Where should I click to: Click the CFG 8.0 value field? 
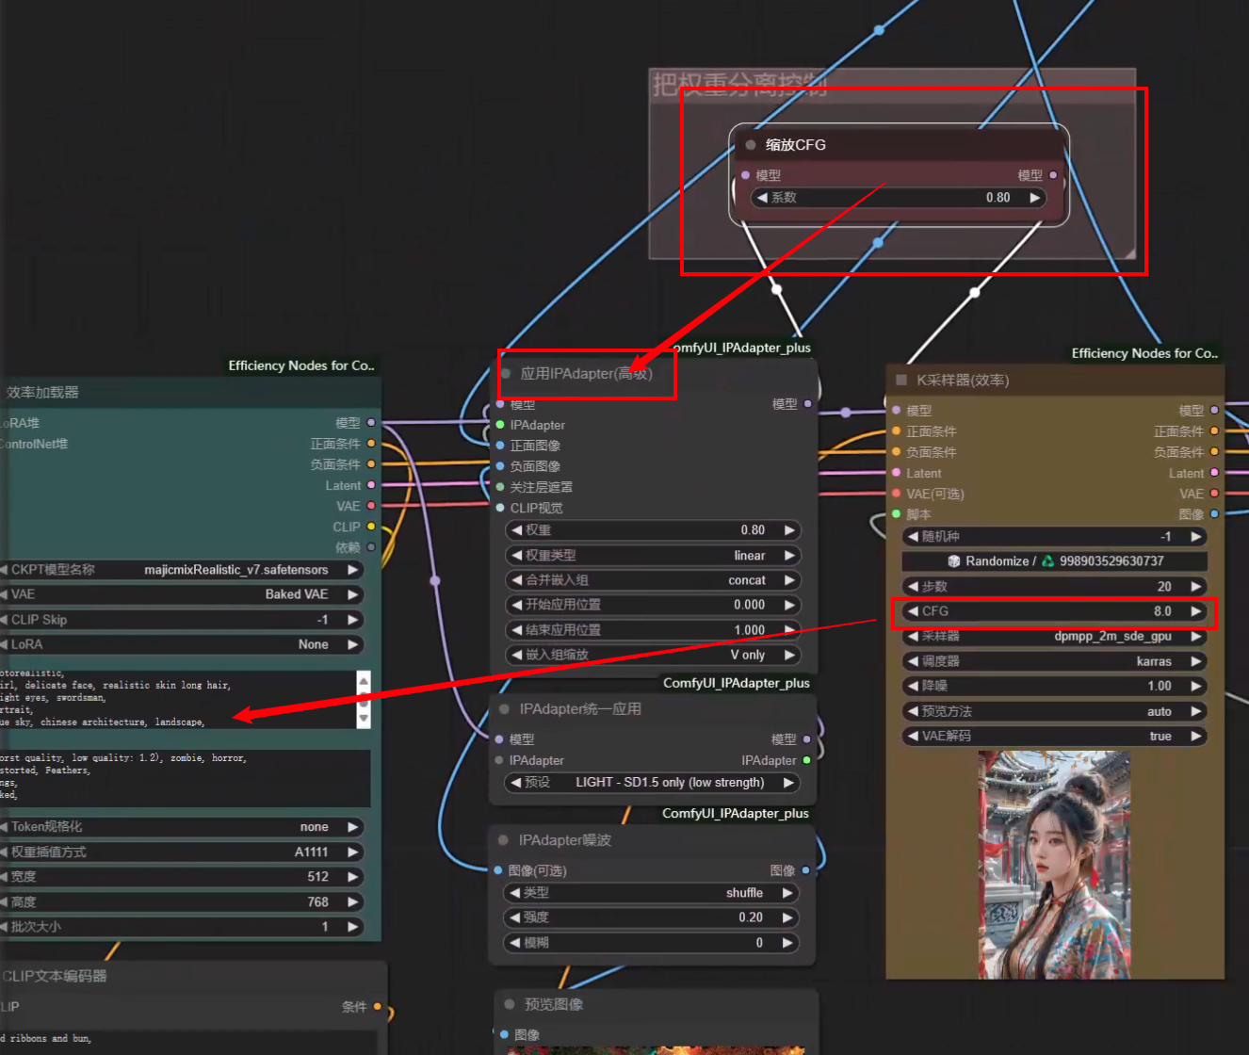click(x=1055, y=611)
